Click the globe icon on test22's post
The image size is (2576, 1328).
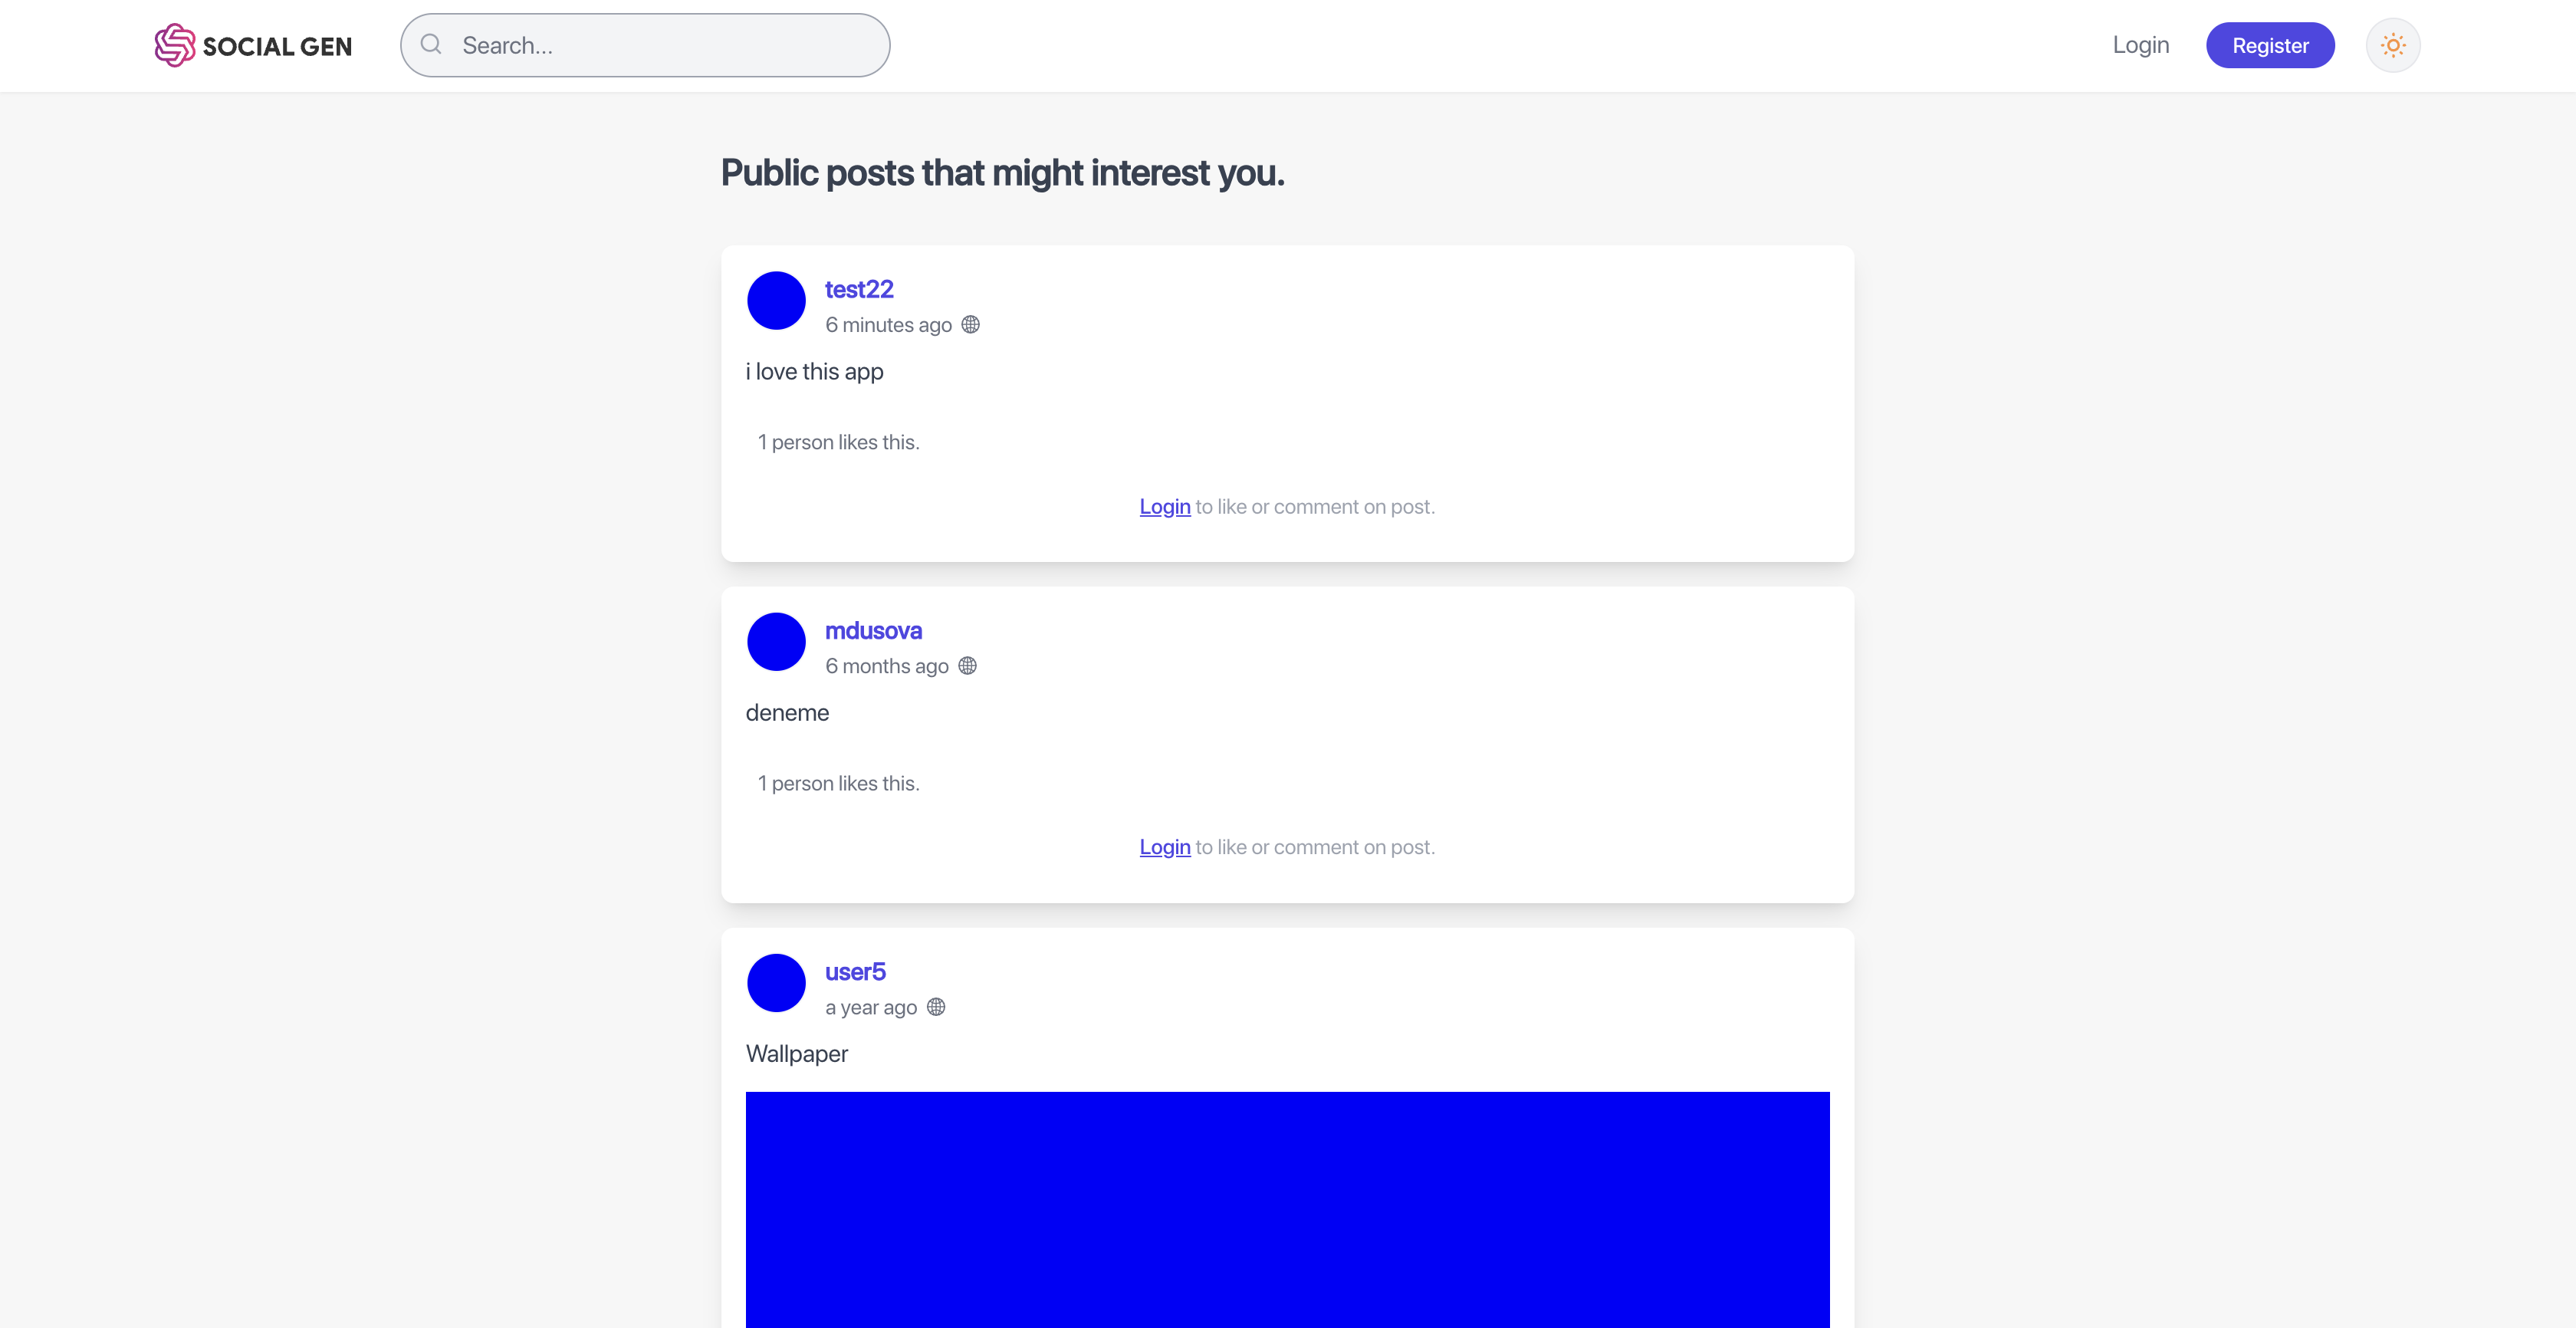[x=971, y=324]
